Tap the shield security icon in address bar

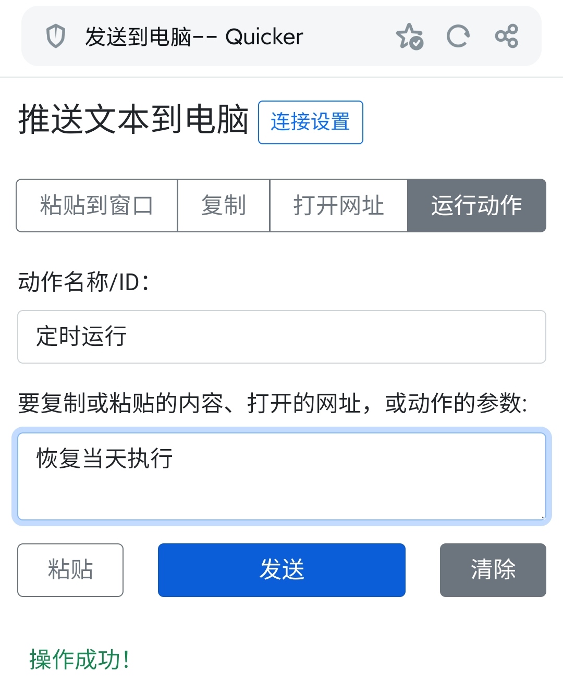56,36
